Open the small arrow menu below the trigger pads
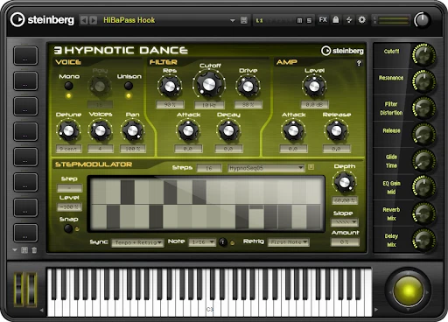 click(x=15, y=250)
